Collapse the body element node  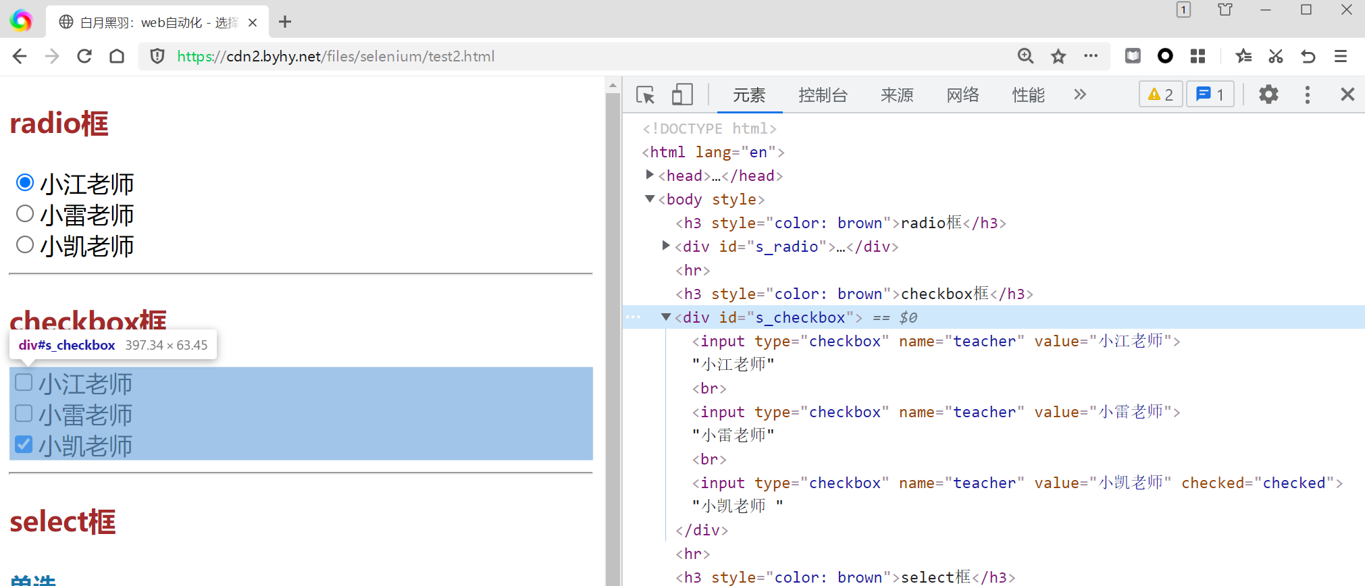pyautogui.click(x=650, y=198)
